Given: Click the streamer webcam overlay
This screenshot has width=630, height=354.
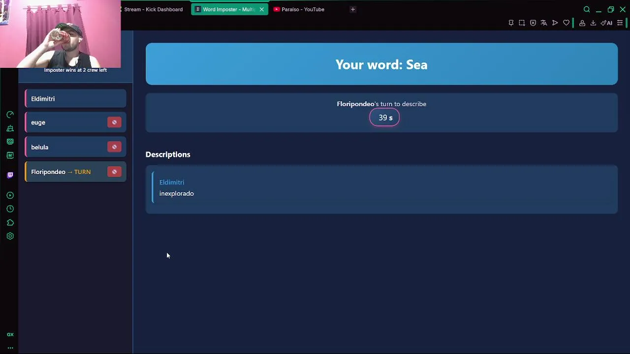Looking at the screenshot, I should 60,34.
